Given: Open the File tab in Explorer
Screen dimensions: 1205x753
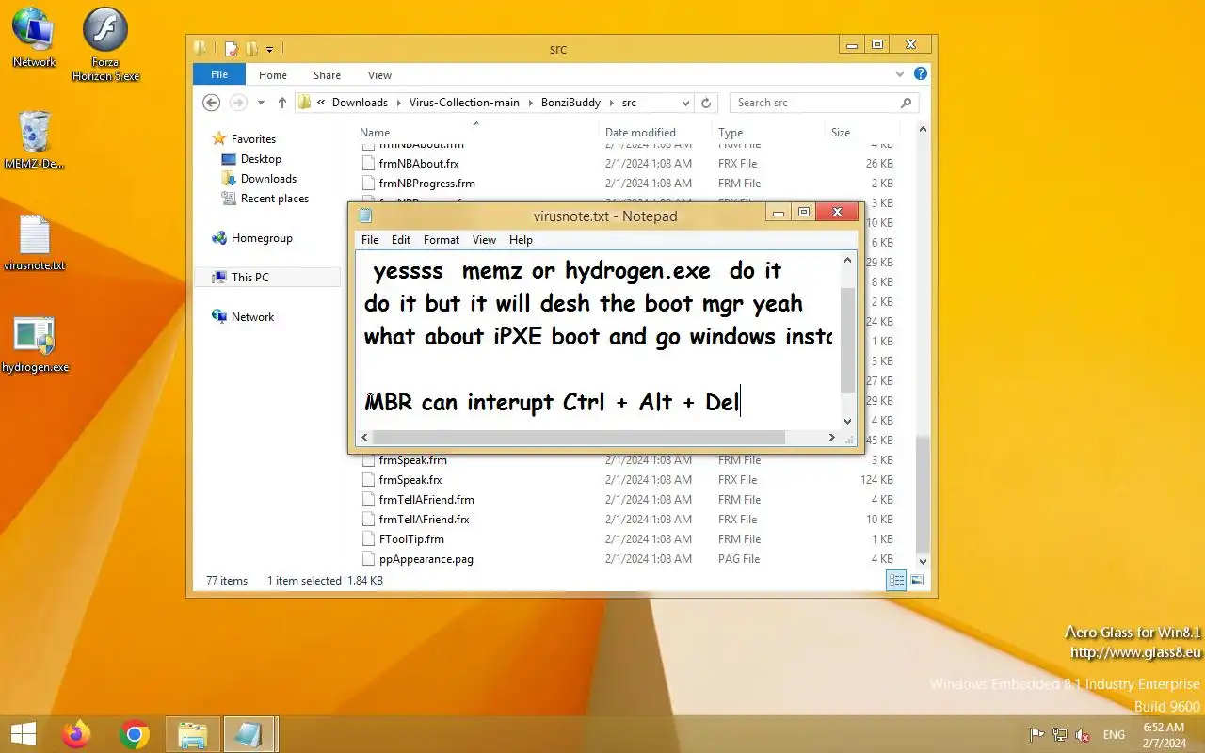Looking at the screenshot, I should click(x=219, y=74).
